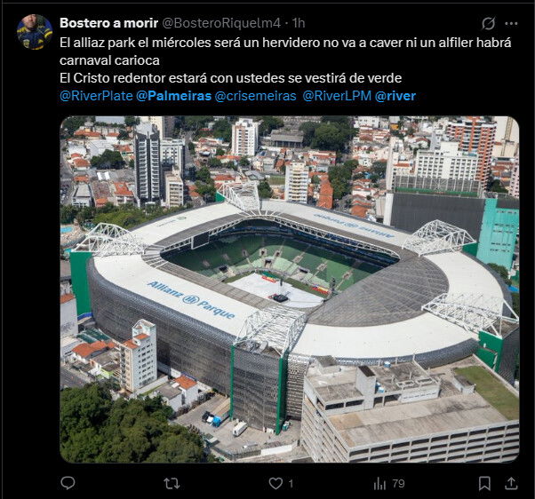The height and width of the screenshot is (499, 535).
Task: Open the Bostero a morir display name
Action: pyautogui.click(x=108, y=23)
